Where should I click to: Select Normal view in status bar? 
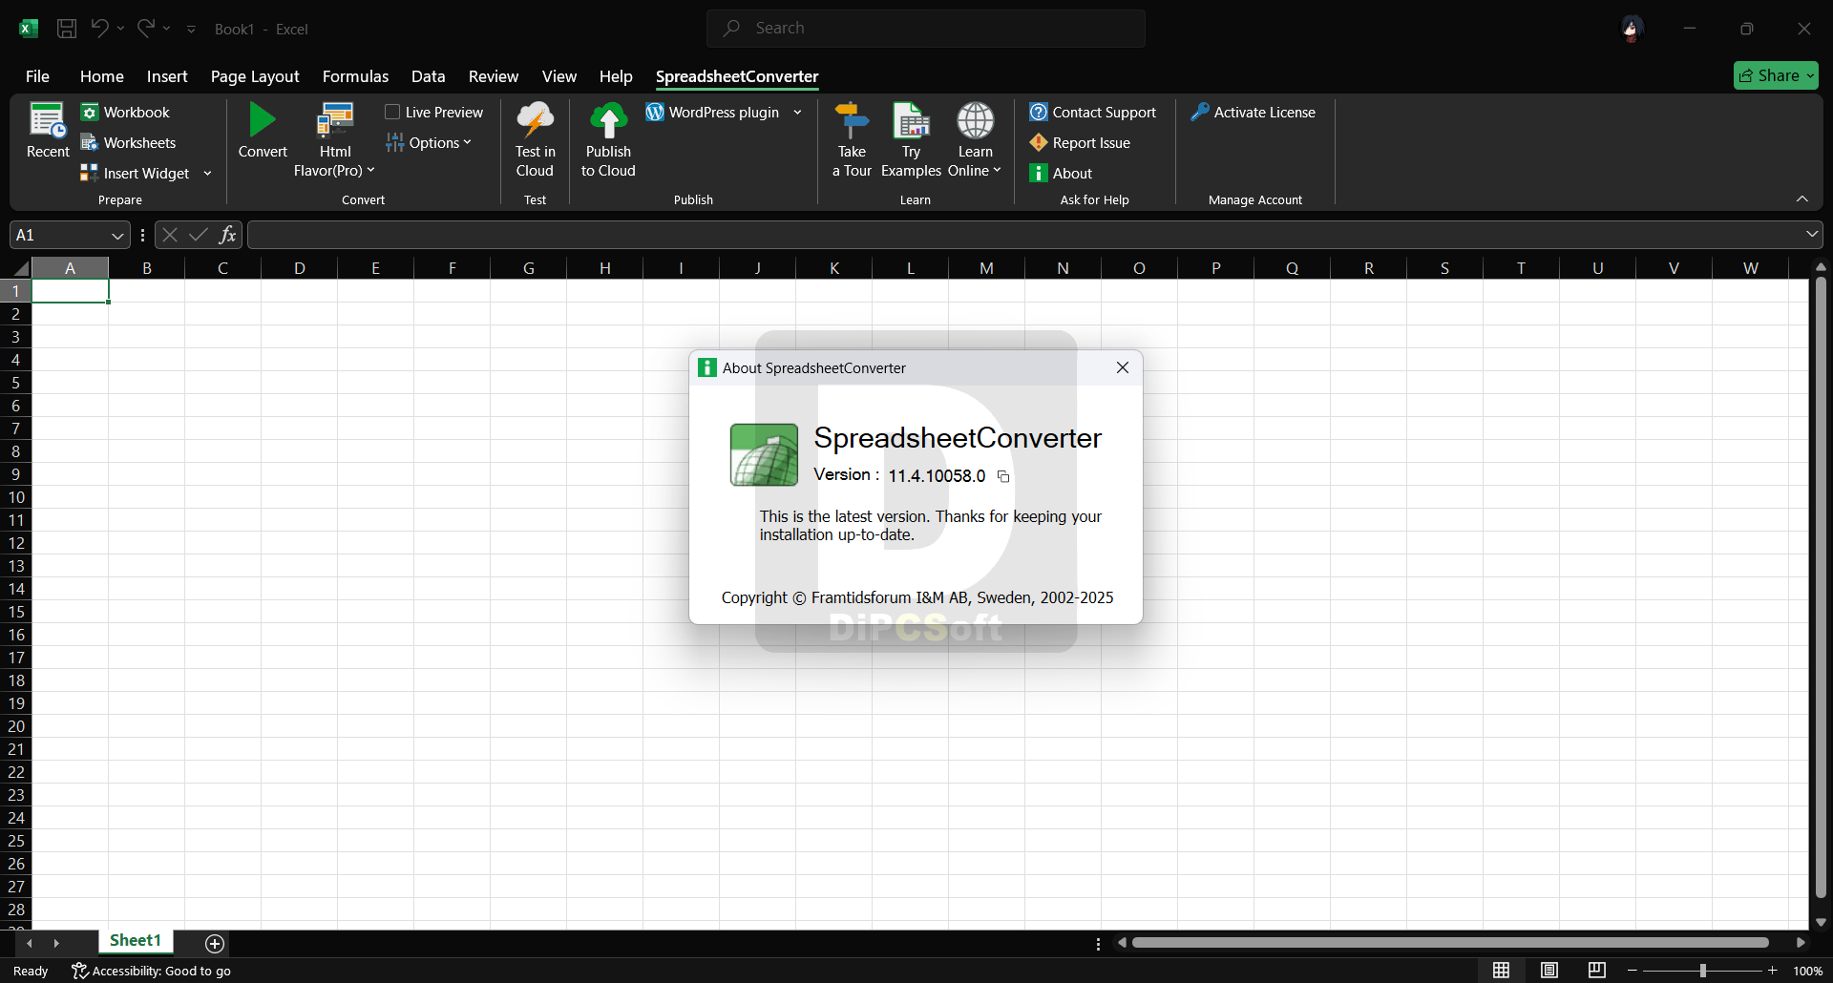click(1502, 971)
